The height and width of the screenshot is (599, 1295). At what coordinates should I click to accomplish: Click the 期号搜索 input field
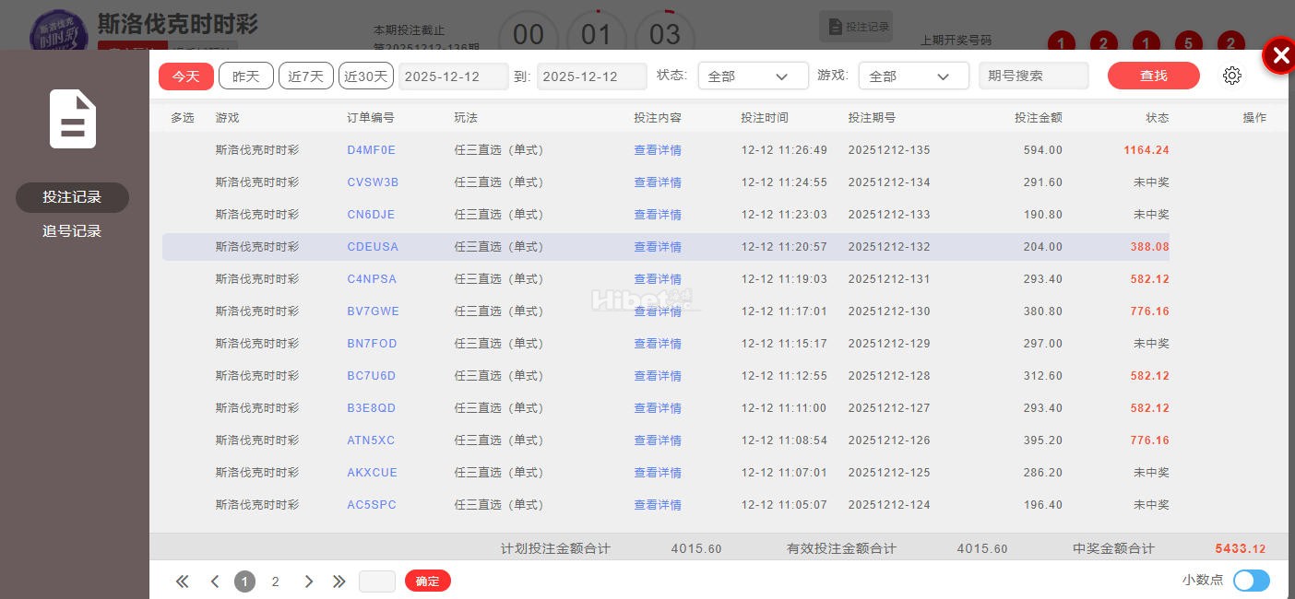pyautogui.click(x=1033, y=76)
